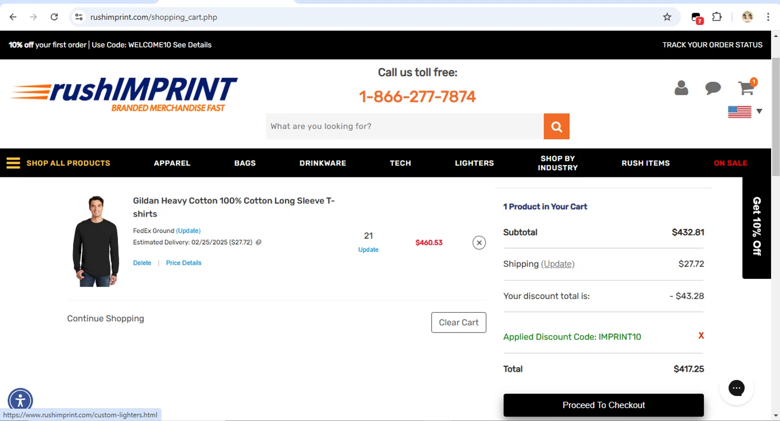Click Track Your Order Status link
This screenshot has width=780, height=421.
(712, 45)
